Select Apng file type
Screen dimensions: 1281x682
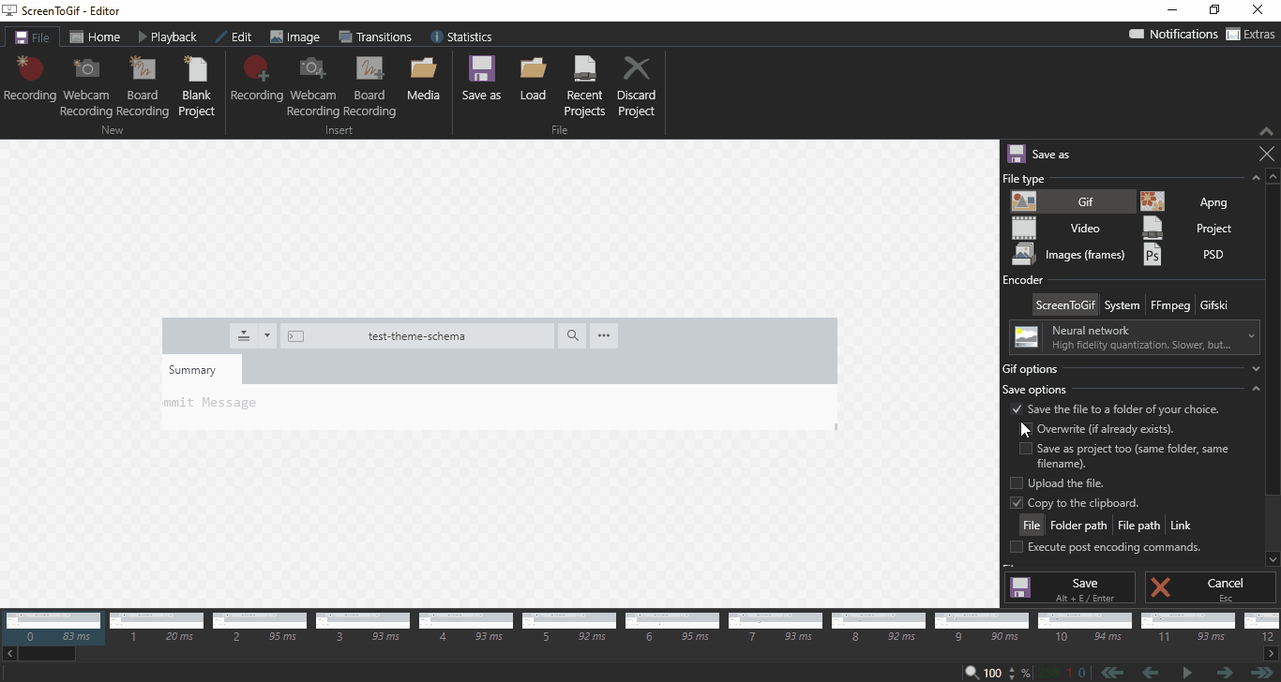pos(1200,201)
